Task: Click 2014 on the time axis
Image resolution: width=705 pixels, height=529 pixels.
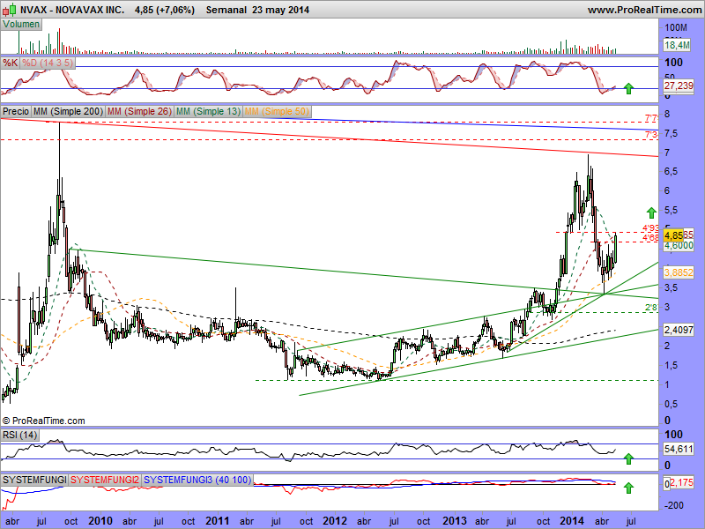Action: [571, 521]
